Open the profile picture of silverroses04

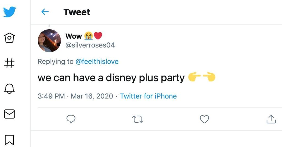pos(49,41)
